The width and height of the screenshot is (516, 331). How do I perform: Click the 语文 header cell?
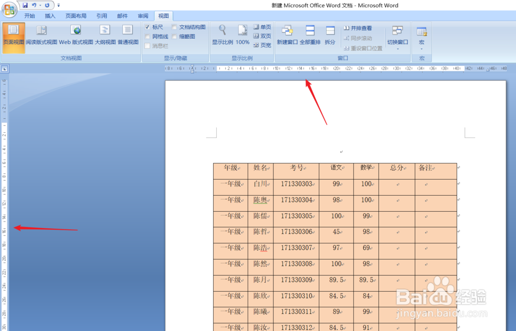click(x=336, y=171)
